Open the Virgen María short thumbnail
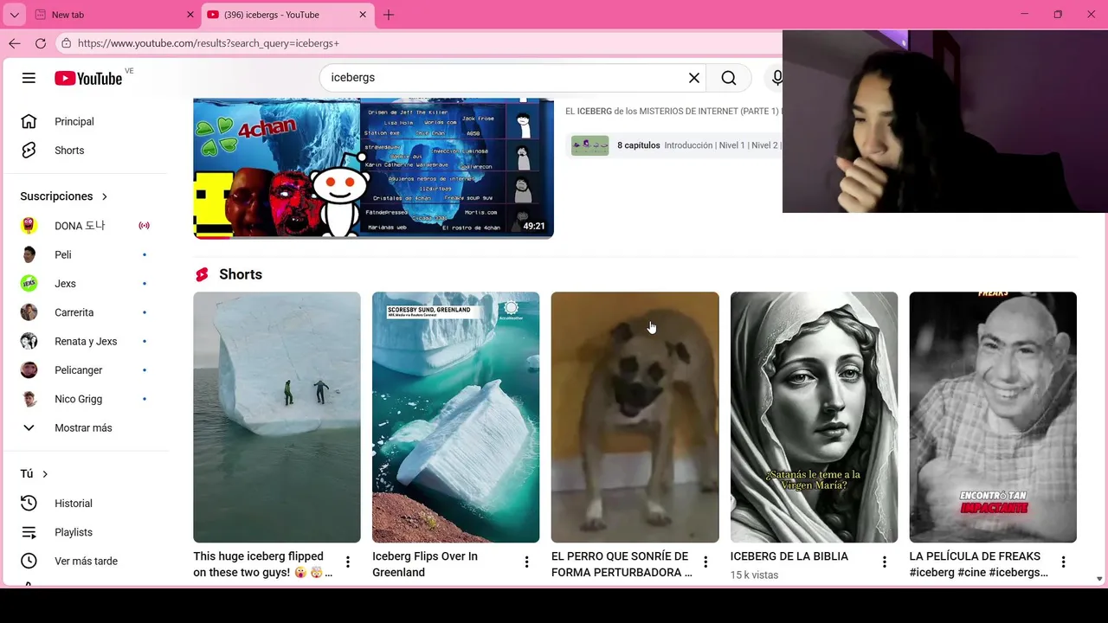 tap(814, 417)
